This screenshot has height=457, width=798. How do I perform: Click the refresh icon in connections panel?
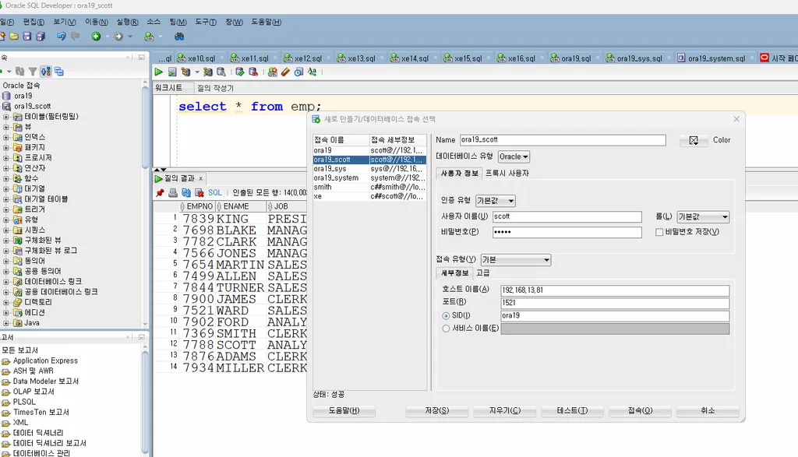(x=19, y=72)
